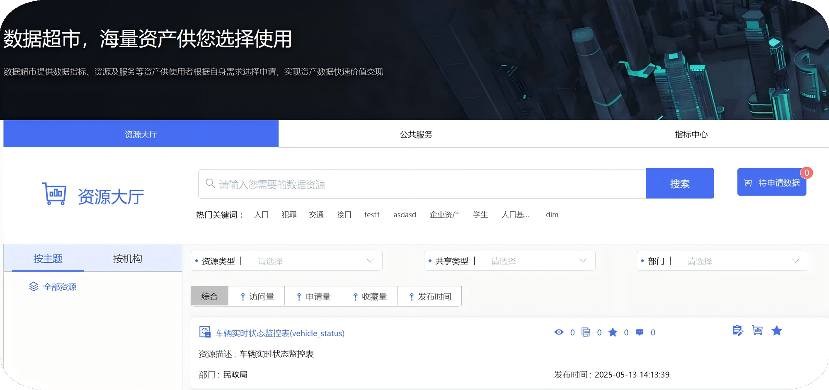Sort results by 申请量
This screenshot has height=390, width=829.
click(313, 296)
